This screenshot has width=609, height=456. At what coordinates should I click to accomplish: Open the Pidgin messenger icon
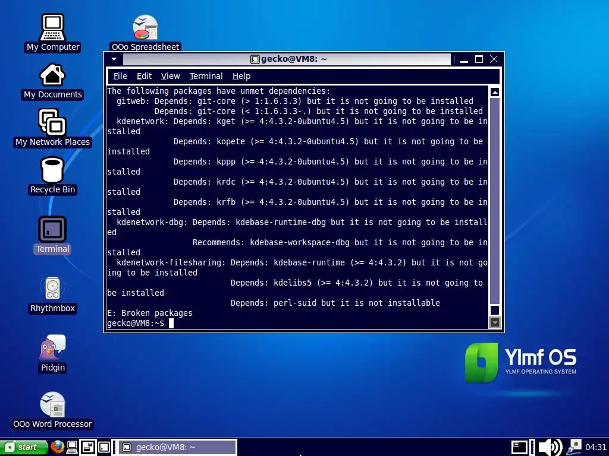pyautogui.click(x=52, y=354)
